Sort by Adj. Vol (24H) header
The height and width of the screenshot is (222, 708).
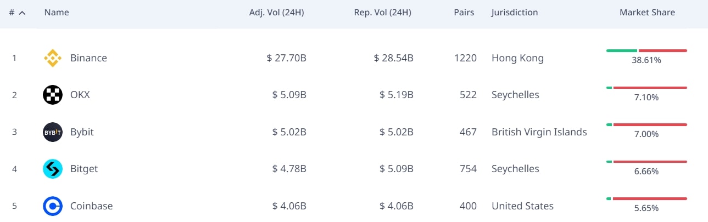pyautogui.click(x=277, y=13)
